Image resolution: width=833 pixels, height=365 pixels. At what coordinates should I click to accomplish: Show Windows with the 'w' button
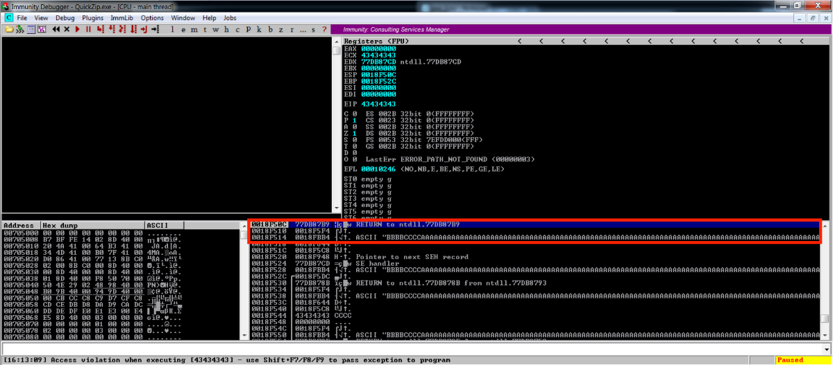215,29
